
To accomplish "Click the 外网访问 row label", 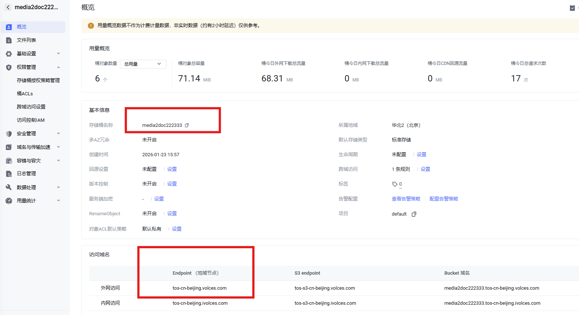I will pos(110,288).
